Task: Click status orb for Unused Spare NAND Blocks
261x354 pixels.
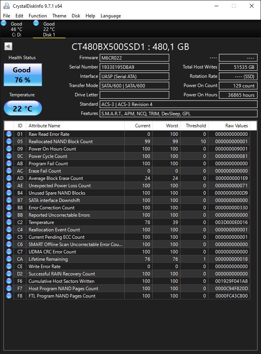Action: pos(9,193)
